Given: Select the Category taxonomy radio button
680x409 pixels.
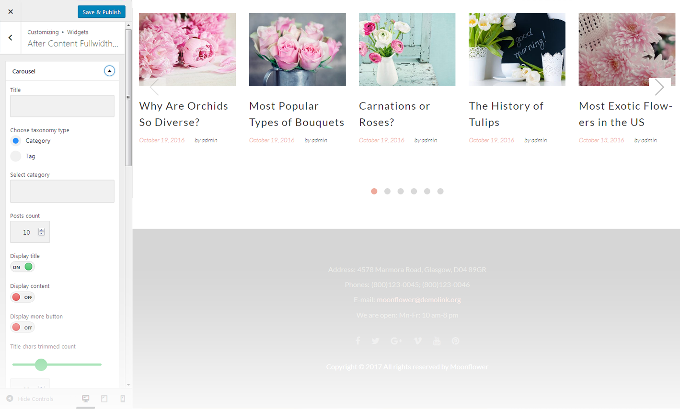Looking at the screenshot, I should (x=16, y=141).
